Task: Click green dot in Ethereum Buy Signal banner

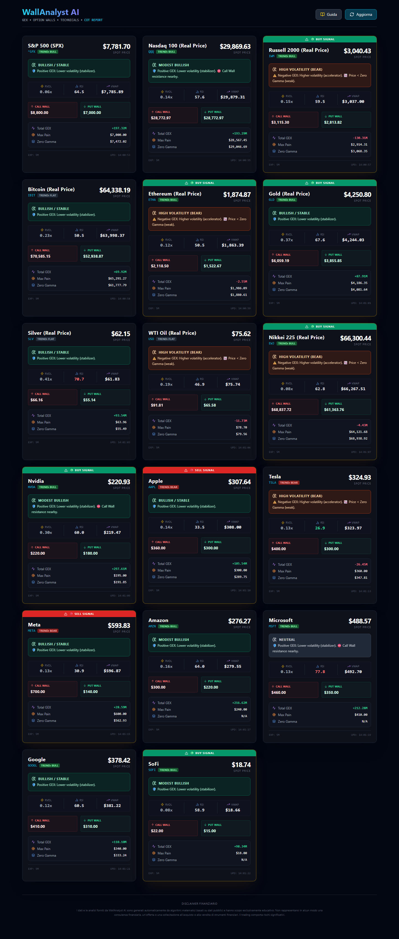Action: 192,183
